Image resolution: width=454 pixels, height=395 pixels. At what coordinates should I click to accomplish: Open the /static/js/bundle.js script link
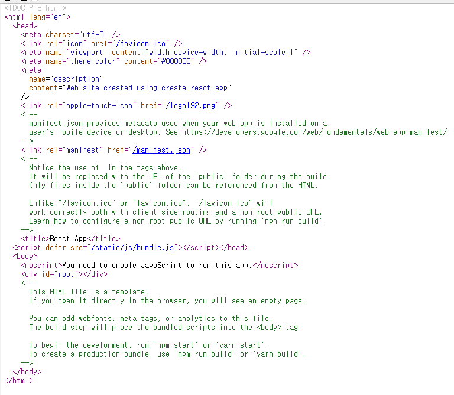[132, 248]
